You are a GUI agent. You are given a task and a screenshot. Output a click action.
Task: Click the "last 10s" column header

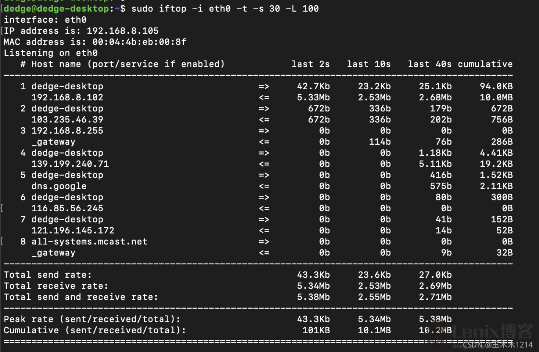tap(369, 64)
